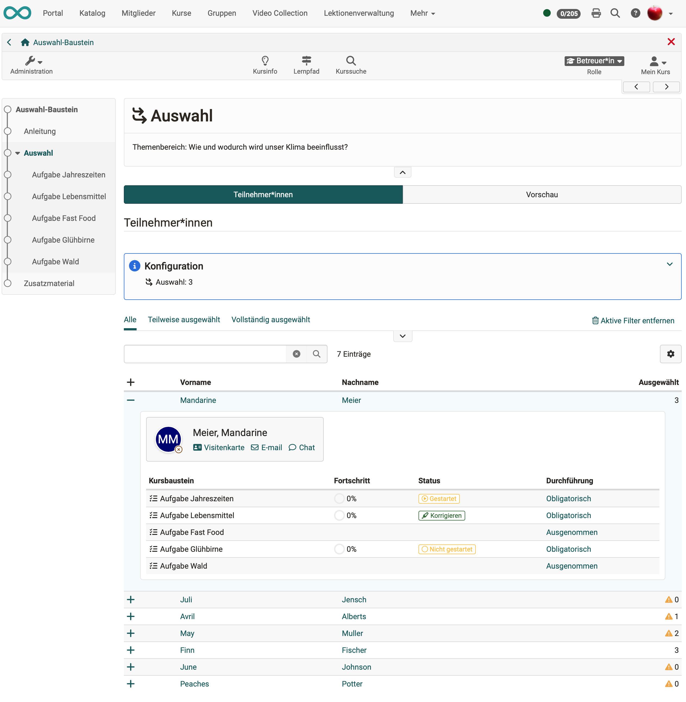This screenshot has width=686, height=702.
Task: Switch to the Vorschau tab
Action: 542,195
